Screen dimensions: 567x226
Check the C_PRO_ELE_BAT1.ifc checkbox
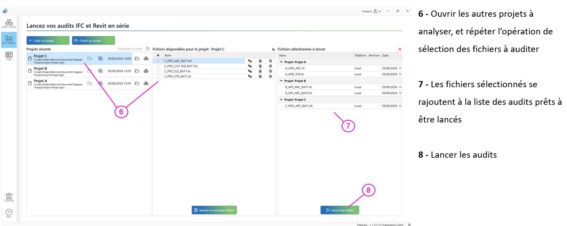(158, 71)
